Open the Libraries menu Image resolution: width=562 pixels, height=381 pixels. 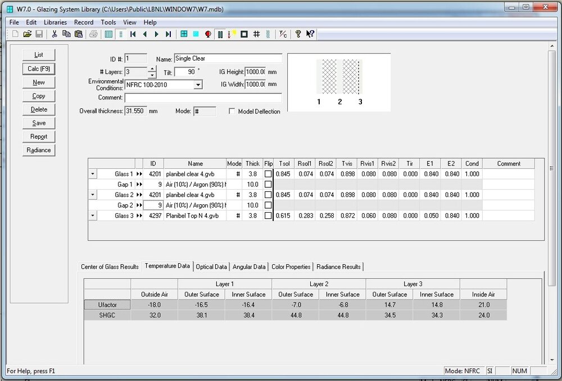[x=55, y=22]
